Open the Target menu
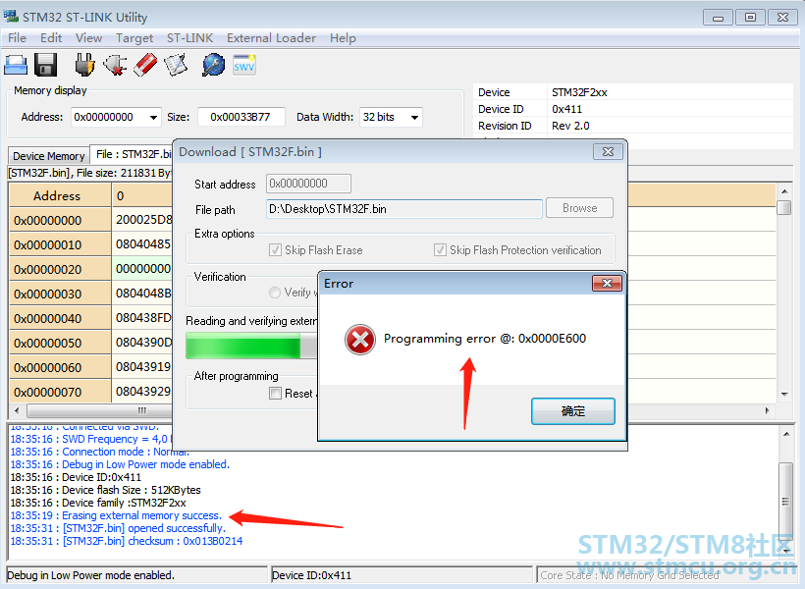 tap(134, 38)
